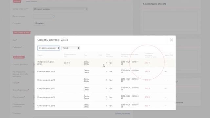The width and height of the screenshot is (210, 118).
Task: Click delivery date in Супер-экспресс до 10 row
Action: 130,80
